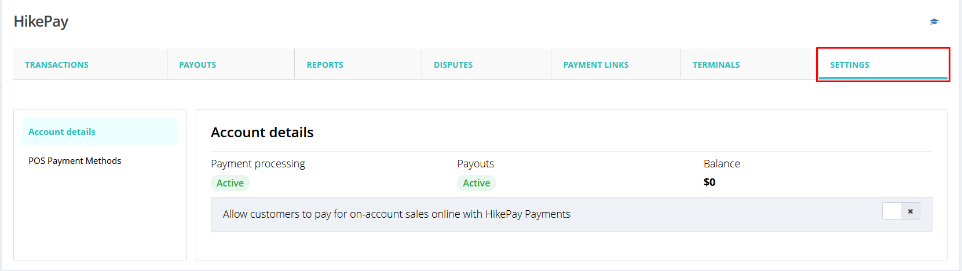Click the graduation cap help icon
Screen dimensions: 962x271
pyautogui.click(x=934, y=22)
